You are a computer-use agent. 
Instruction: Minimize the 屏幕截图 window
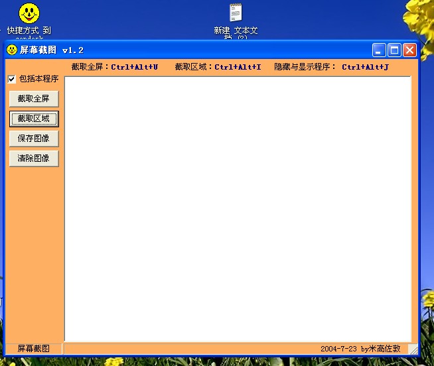pos(379,50)
